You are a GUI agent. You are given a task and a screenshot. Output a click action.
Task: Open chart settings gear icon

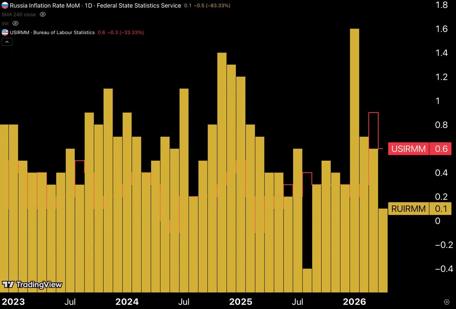pyautogui.click(x=446, y=302)
